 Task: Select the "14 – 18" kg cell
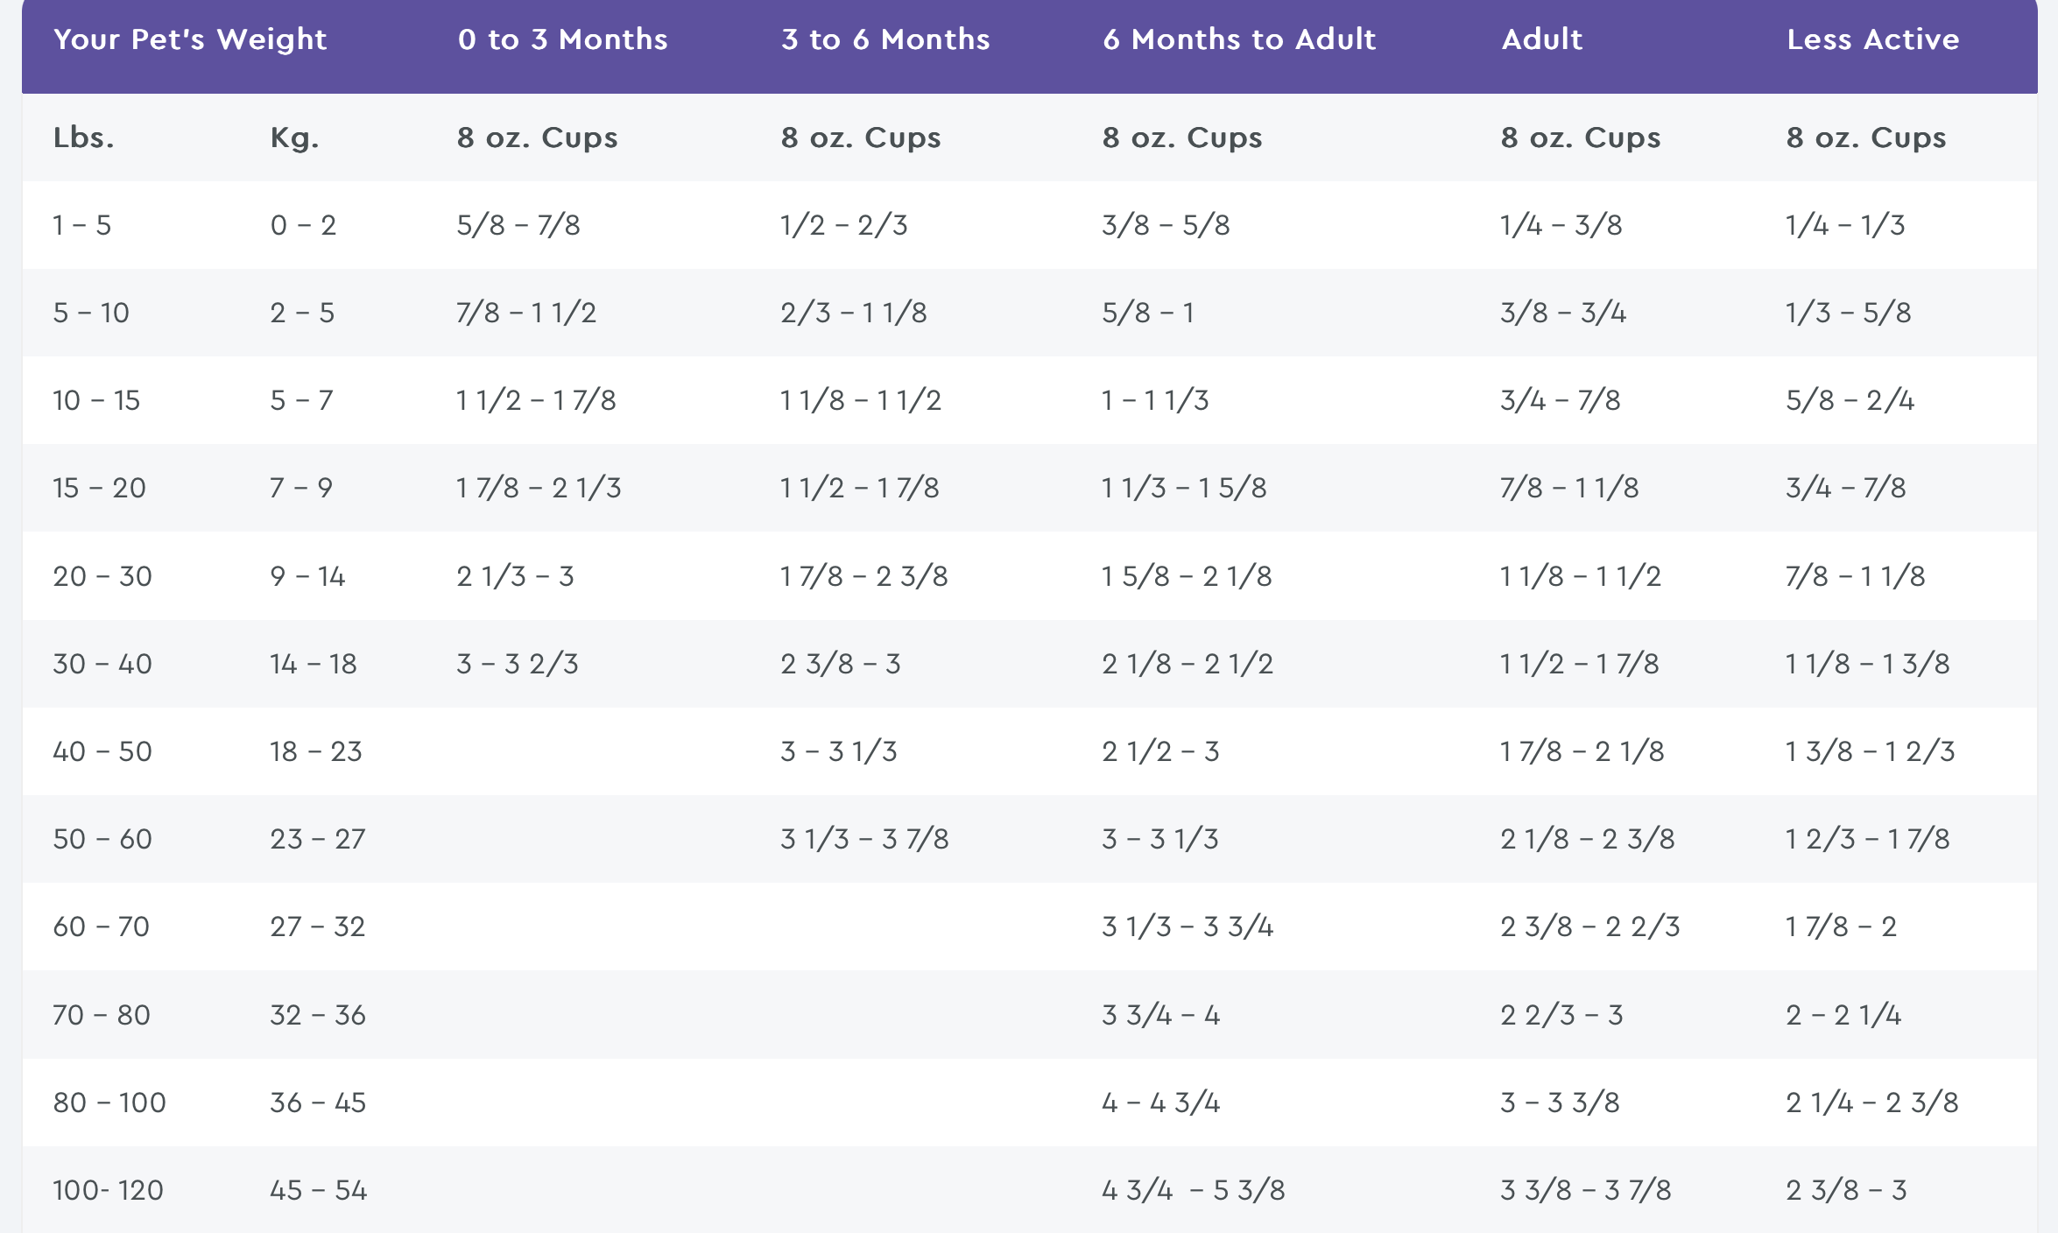coord(314,664)
